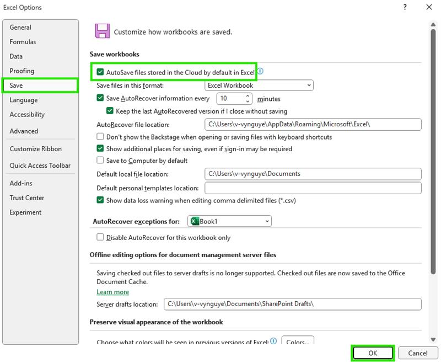Viewport: 441px width, 363px height.
Task: Open the Experiment category
Action: click(25, 212)
